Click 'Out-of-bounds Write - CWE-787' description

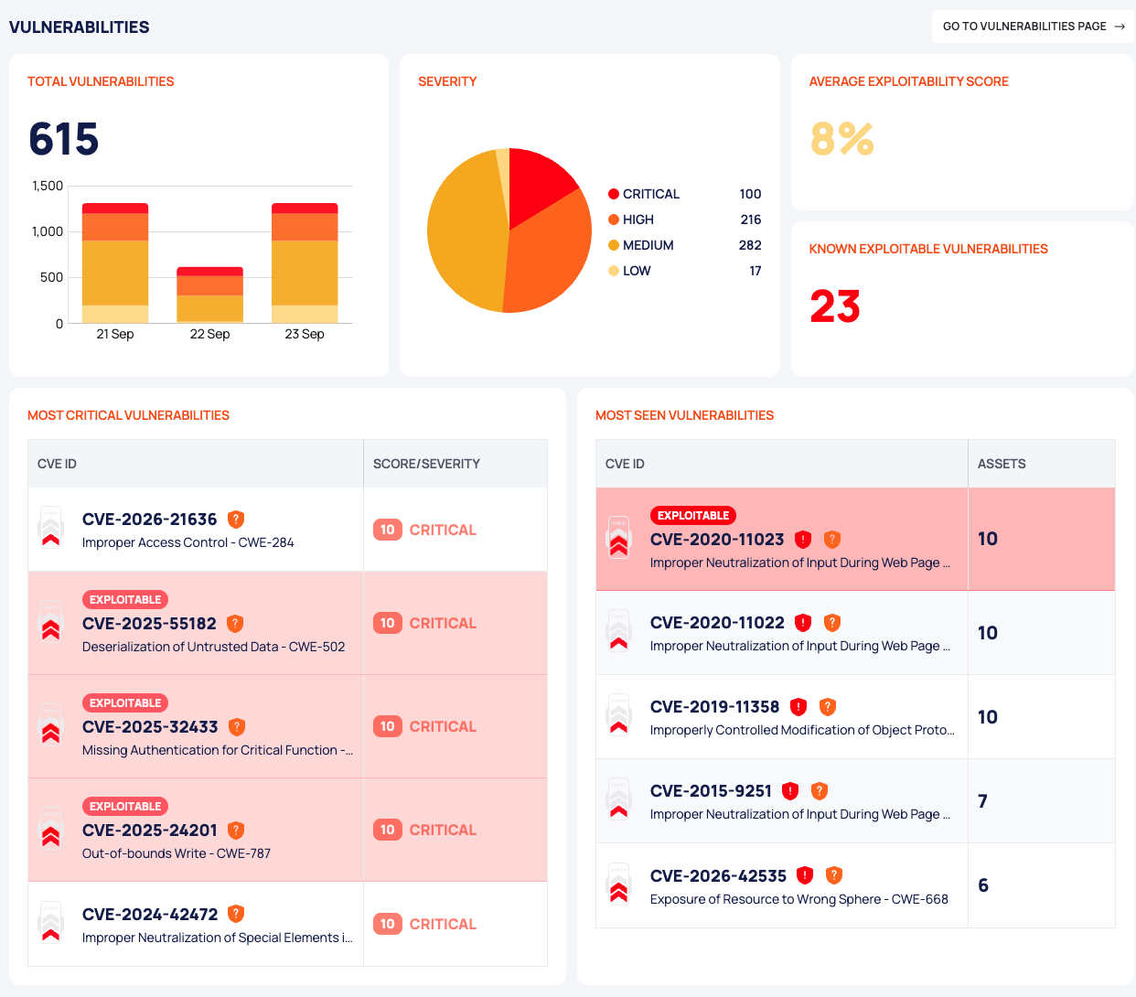pyautogui.click(x=176, y=853)
